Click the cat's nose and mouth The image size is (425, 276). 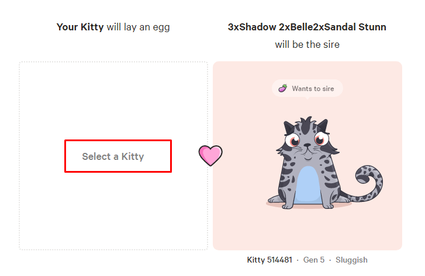pyautogui.click(x=307, y=151)
